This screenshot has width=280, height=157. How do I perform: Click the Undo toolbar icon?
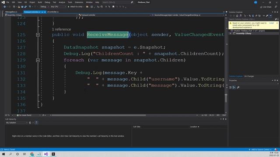click(x=30, y=7)
